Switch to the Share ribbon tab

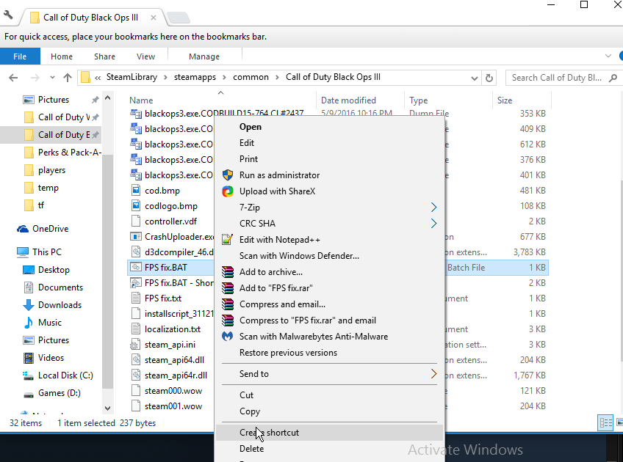pos(104,56)
